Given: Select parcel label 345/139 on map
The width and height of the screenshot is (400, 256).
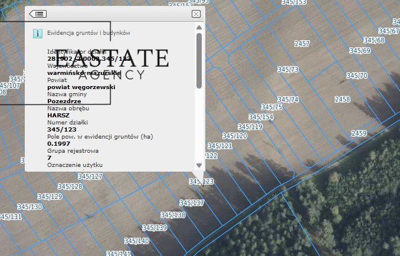Looking at the screenshot, I should point(155,228).
